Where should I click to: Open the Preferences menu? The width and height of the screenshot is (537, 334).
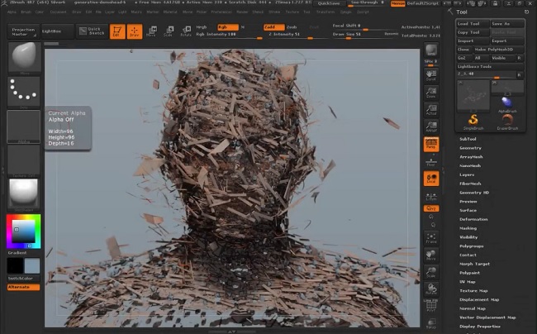click(221, 12)
